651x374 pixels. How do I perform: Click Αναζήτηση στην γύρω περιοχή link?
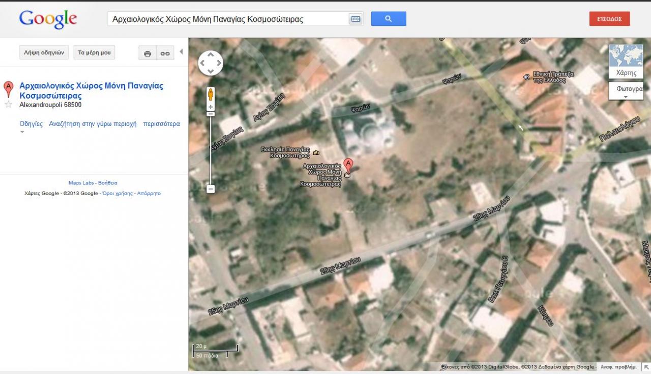pos(93,124)
